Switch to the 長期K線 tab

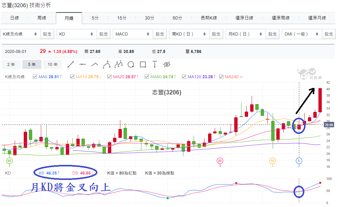tap(209, 18)
